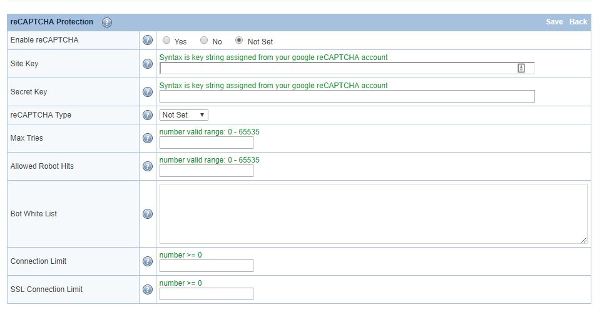The width and height of the screenshot is (602, 317).
Task: Select No for Enable reCAPTCHA
Action: 204,40
